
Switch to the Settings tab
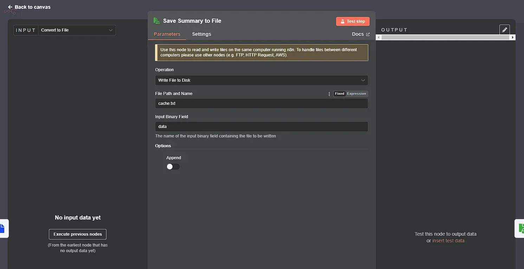click(x=201, y=34)
